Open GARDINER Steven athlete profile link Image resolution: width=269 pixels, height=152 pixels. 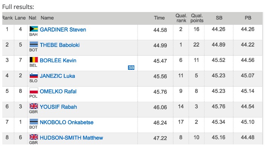click(63, 30)
